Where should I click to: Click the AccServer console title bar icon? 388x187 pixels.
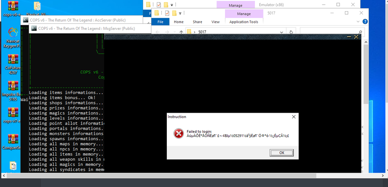pyautogui.click(x=26, y=20)
